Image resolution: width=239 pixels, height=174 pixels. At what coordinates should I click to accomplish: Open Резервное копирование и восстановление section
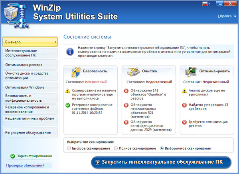30,109
